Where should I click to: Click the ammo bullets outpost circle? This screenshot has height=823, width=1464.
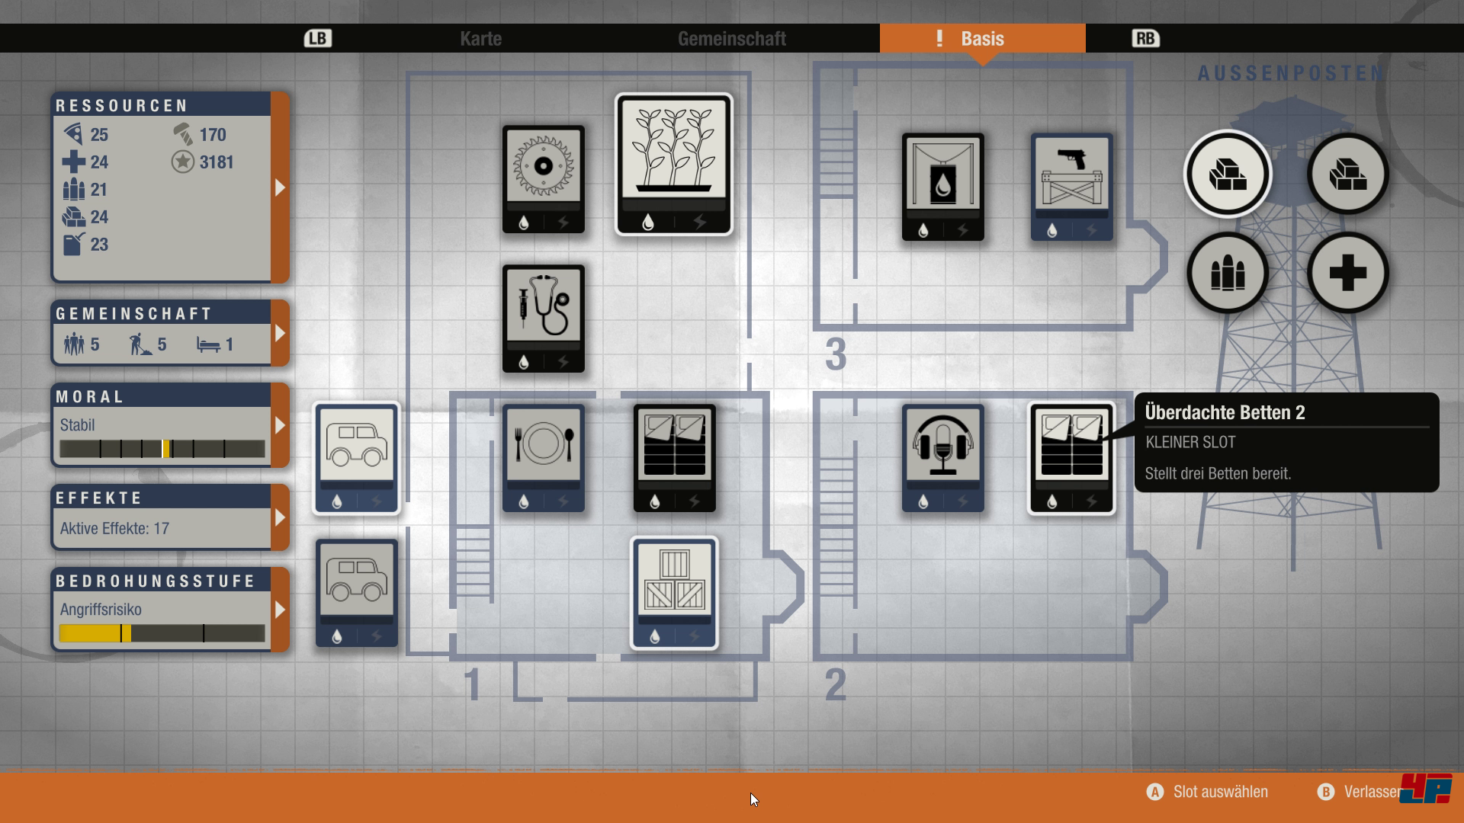(x=1227, y=273)
